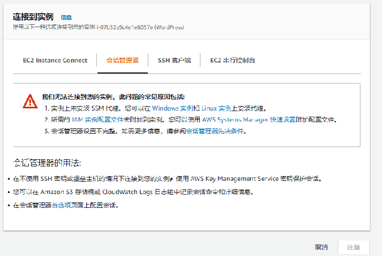Switch to the EC2 Instance Connect tab
Screen dimensions: 382x256
[x=55, y=60]
